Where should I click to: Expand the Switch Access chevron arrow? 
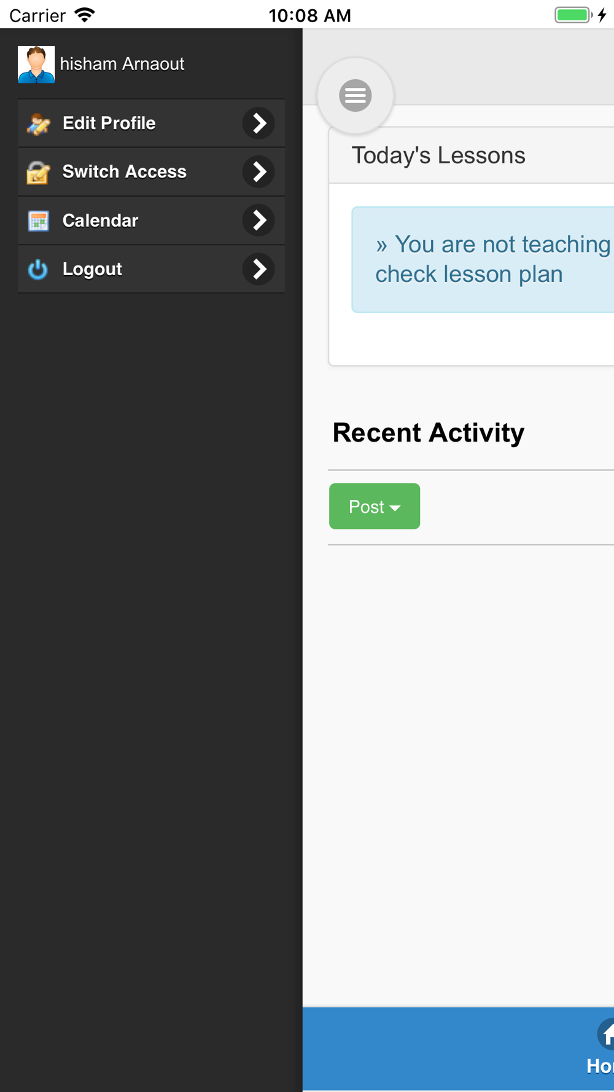coord(258,172)
